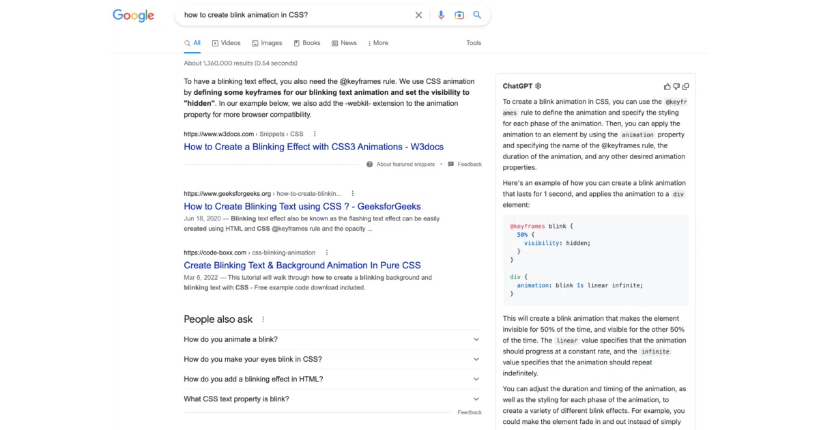
Task: Switch to the Books tab
Action: pos(307,43)
